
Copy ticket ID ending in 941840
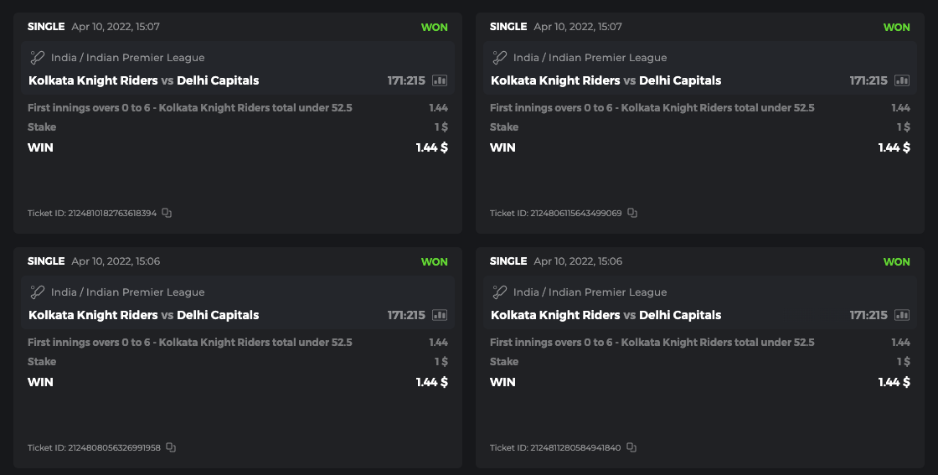click(631, 447)
